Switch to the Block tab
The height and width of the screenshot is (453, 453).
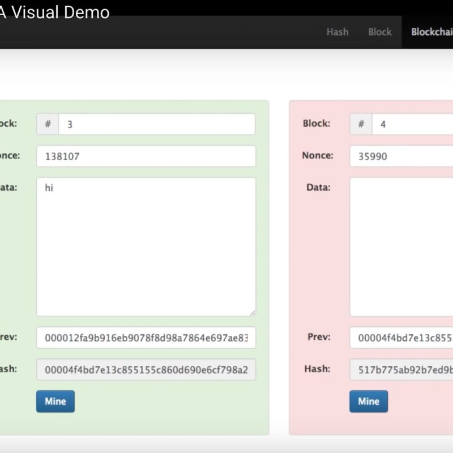coord(379,32)
